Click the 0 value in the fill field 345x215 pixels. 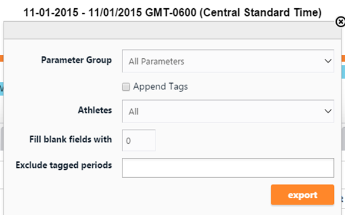(x=128, y=141)
